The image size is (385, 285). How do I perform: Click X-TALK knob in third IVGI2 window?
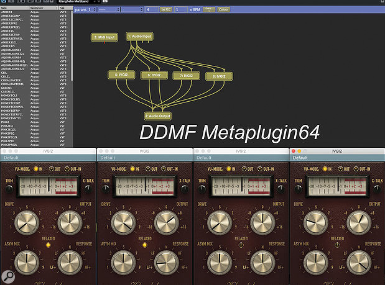pyautogui.click(x=281, y=189)
